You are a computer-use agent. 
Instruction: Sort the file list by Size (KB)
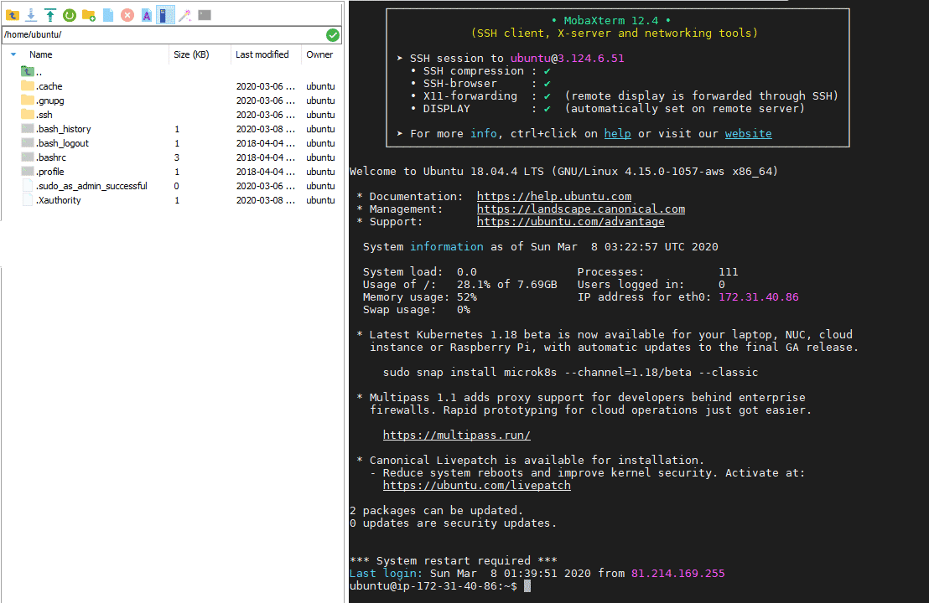[191, 54]
